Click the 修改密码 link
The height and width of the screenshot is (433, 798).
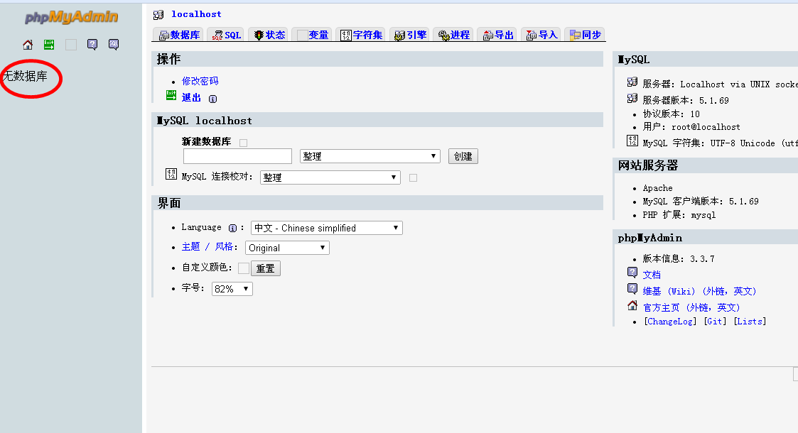200,81
